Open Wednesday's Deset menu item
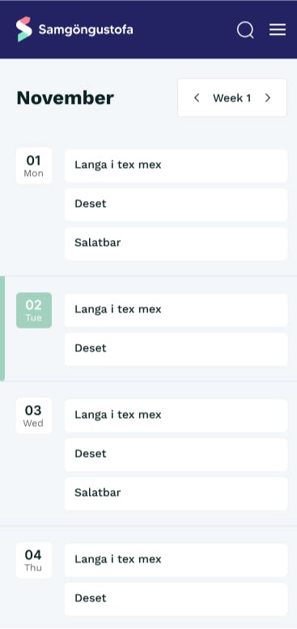The image size is (297, 629). 176,455
